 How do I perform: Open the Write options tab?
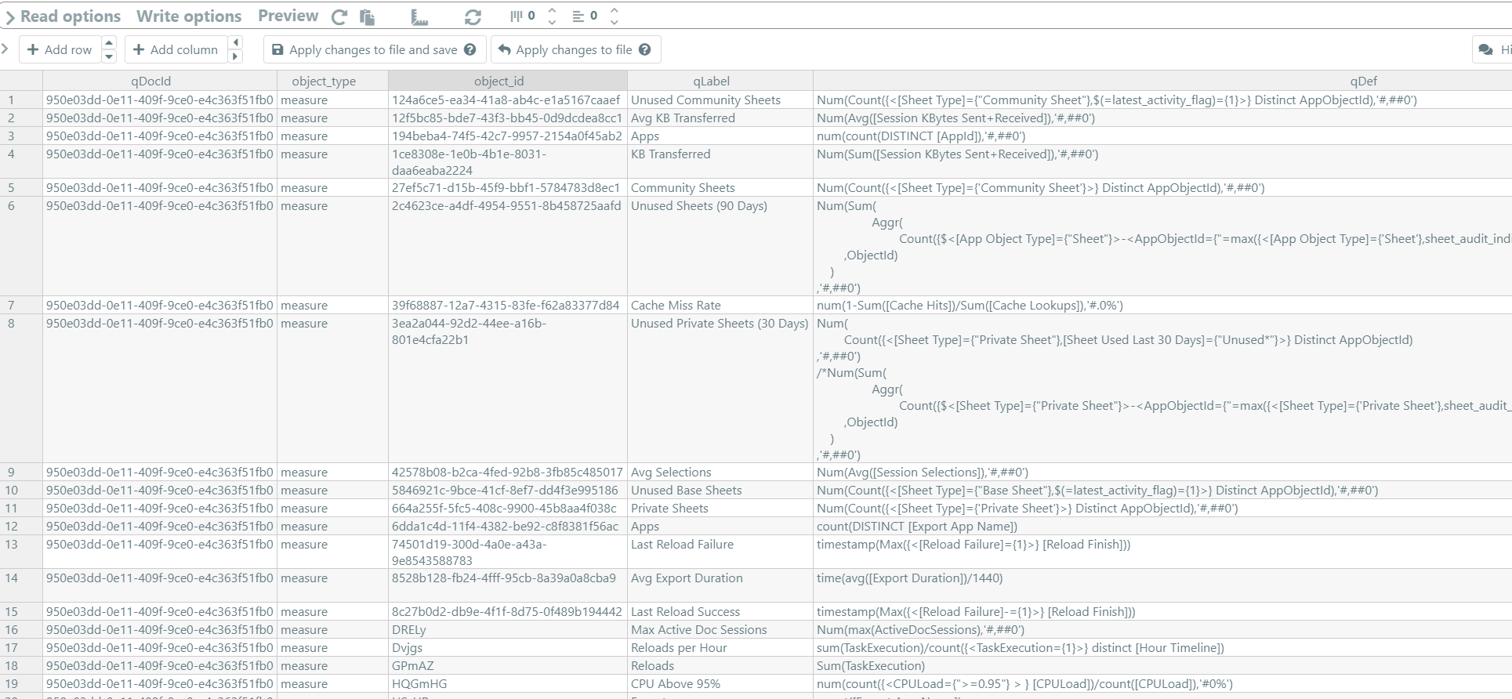[x=189, y=16]
